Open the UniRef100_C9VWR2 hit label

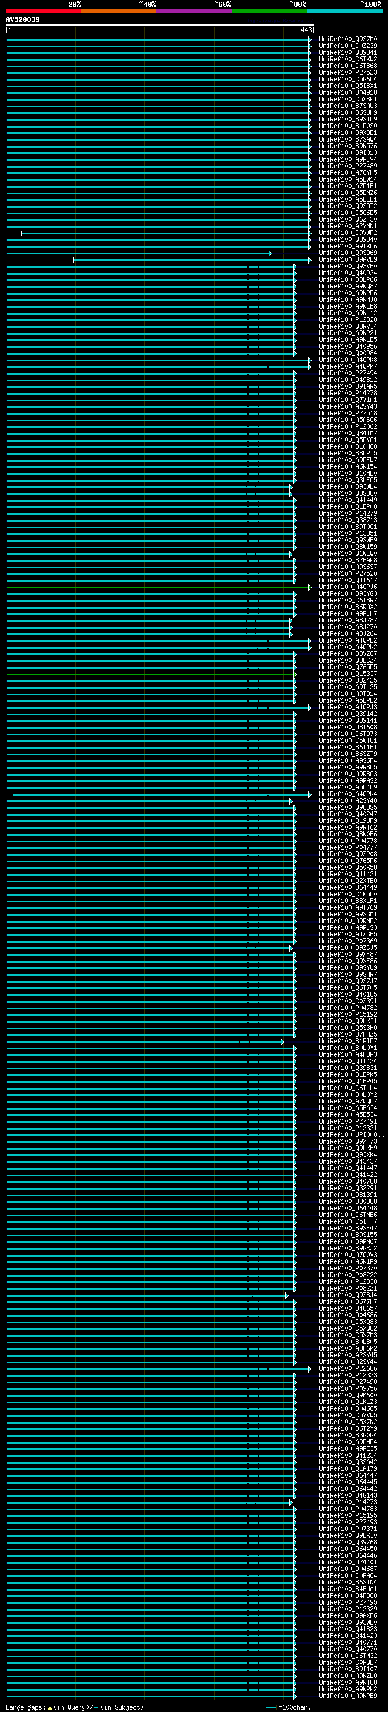pyautogui.click(x=347, y=233)
